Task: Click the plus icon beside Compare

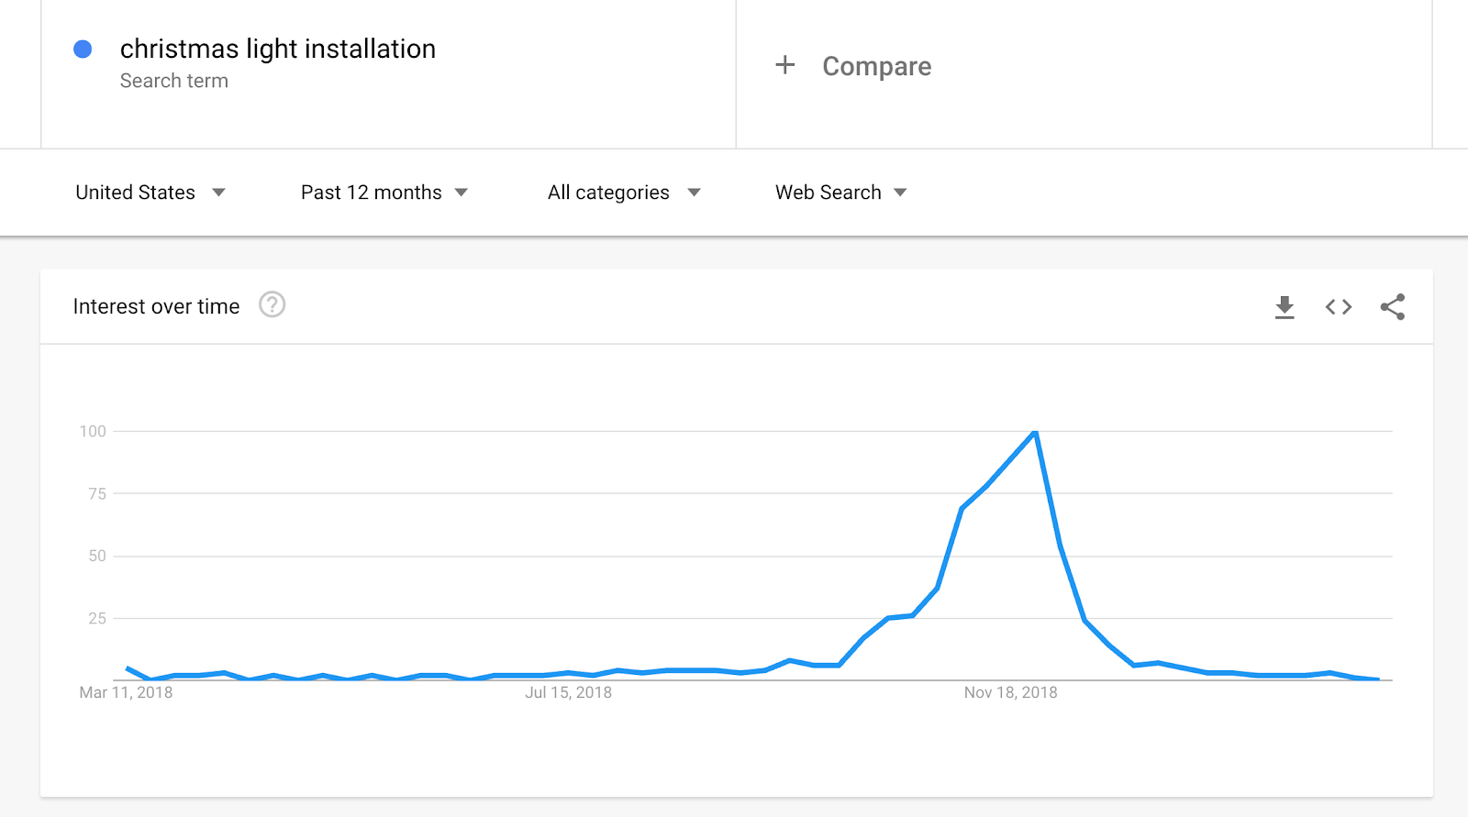Action: click(784, 65)
